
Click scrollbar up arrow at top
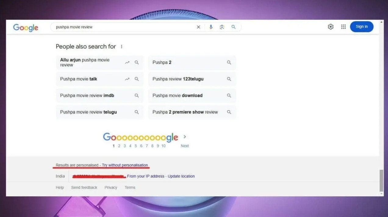(x=381, y=22)
